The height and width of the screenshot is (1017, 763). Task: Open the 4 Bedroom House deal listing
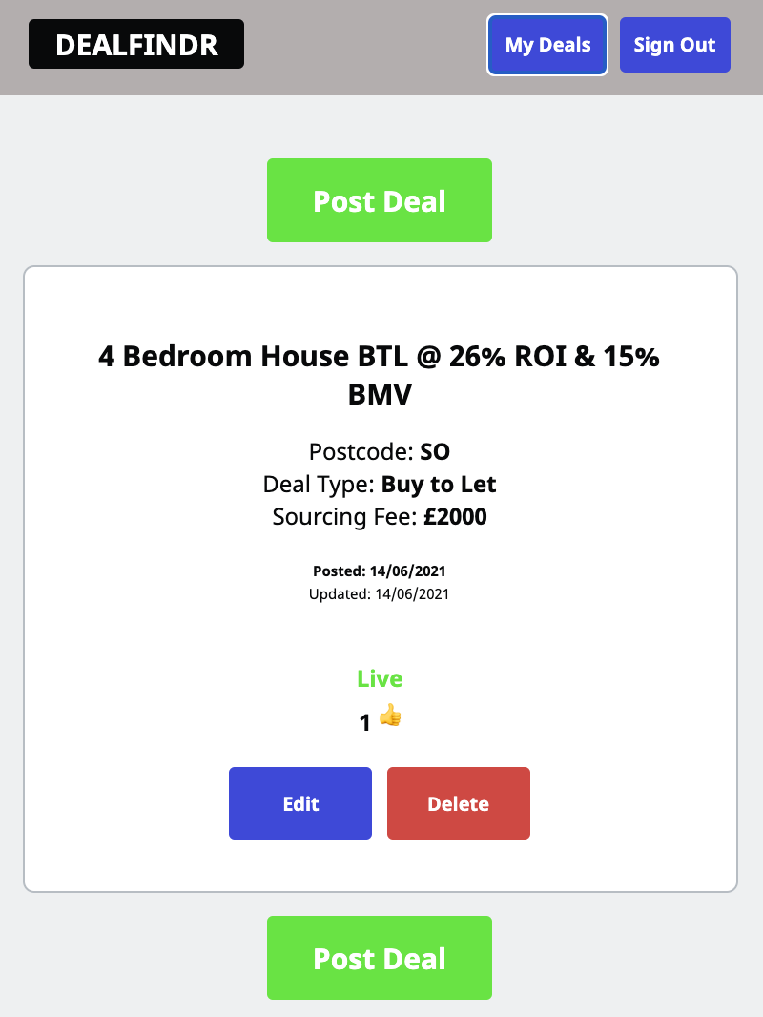380,374
